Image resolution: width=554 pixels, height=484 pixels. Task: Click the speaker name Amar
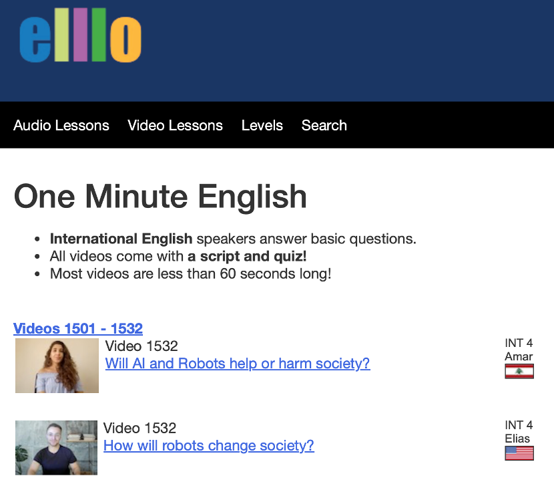(x=519, y=356)
